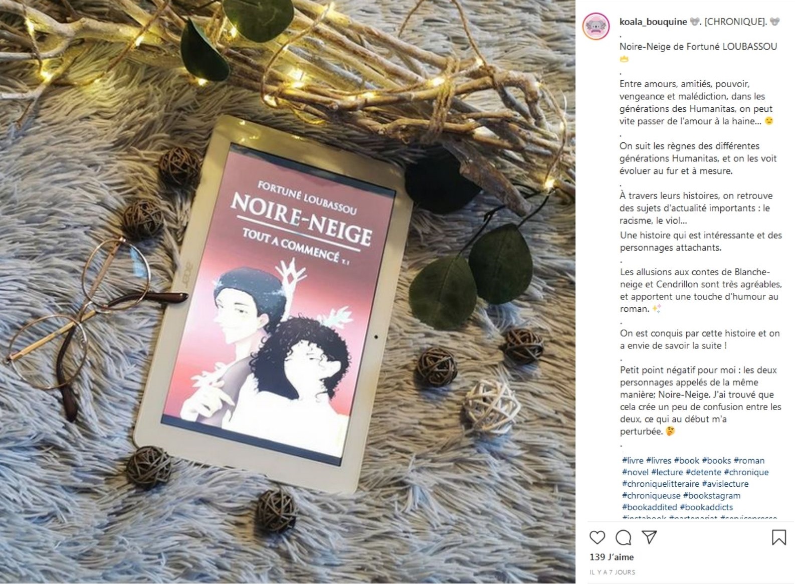Click the 'Il y a 7 jours' timestamp
795x584 pixels.
pyautogui.click(x=612, y=572)
